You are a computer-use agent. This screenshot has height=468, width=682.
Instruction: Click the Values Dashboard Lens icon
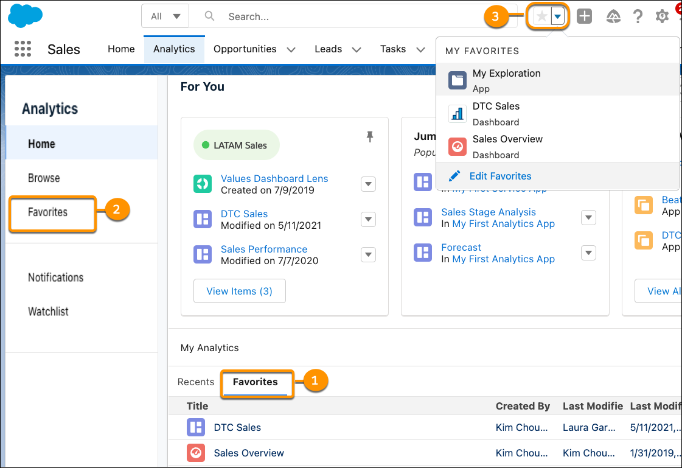(203, 184)
